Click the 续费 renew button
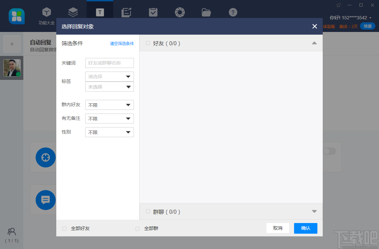The width and height of the screenshot is (379, 249). pyautogui.click(x=368, y=26)
